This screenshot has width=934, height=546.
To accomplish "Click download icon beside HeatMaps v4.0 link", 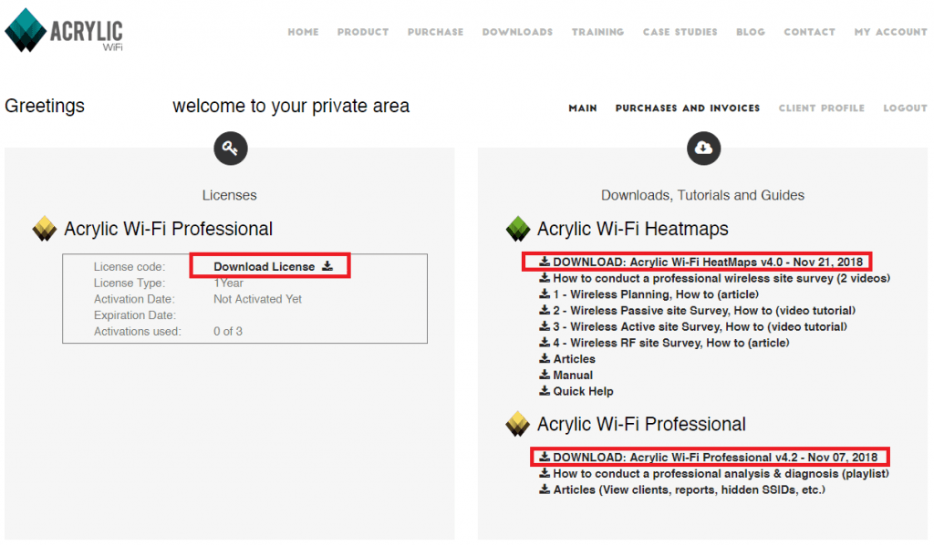I will [x=545, y=262].
